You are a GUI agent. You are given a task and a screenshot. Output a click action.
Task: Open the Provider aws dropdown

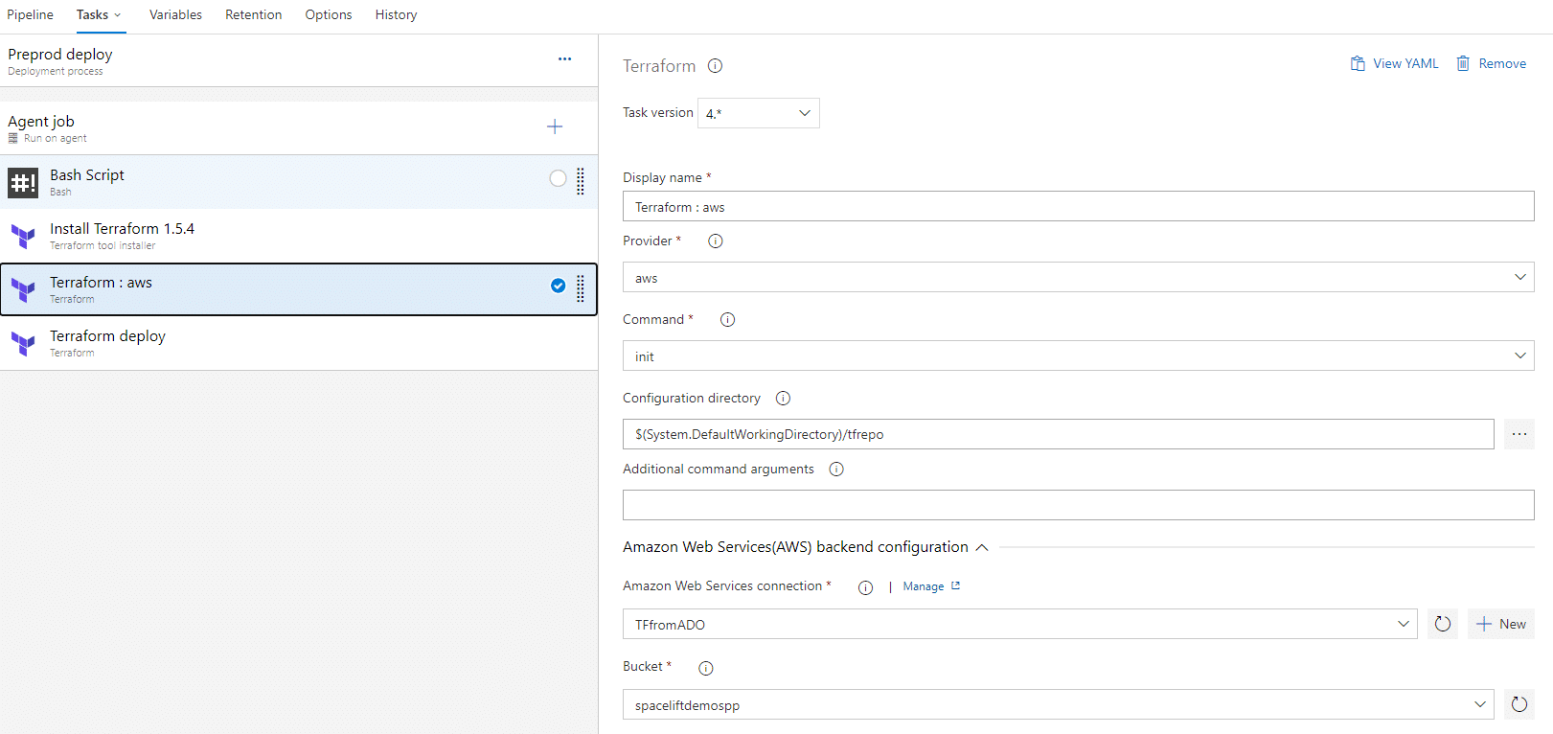(x=1079, y=277)
